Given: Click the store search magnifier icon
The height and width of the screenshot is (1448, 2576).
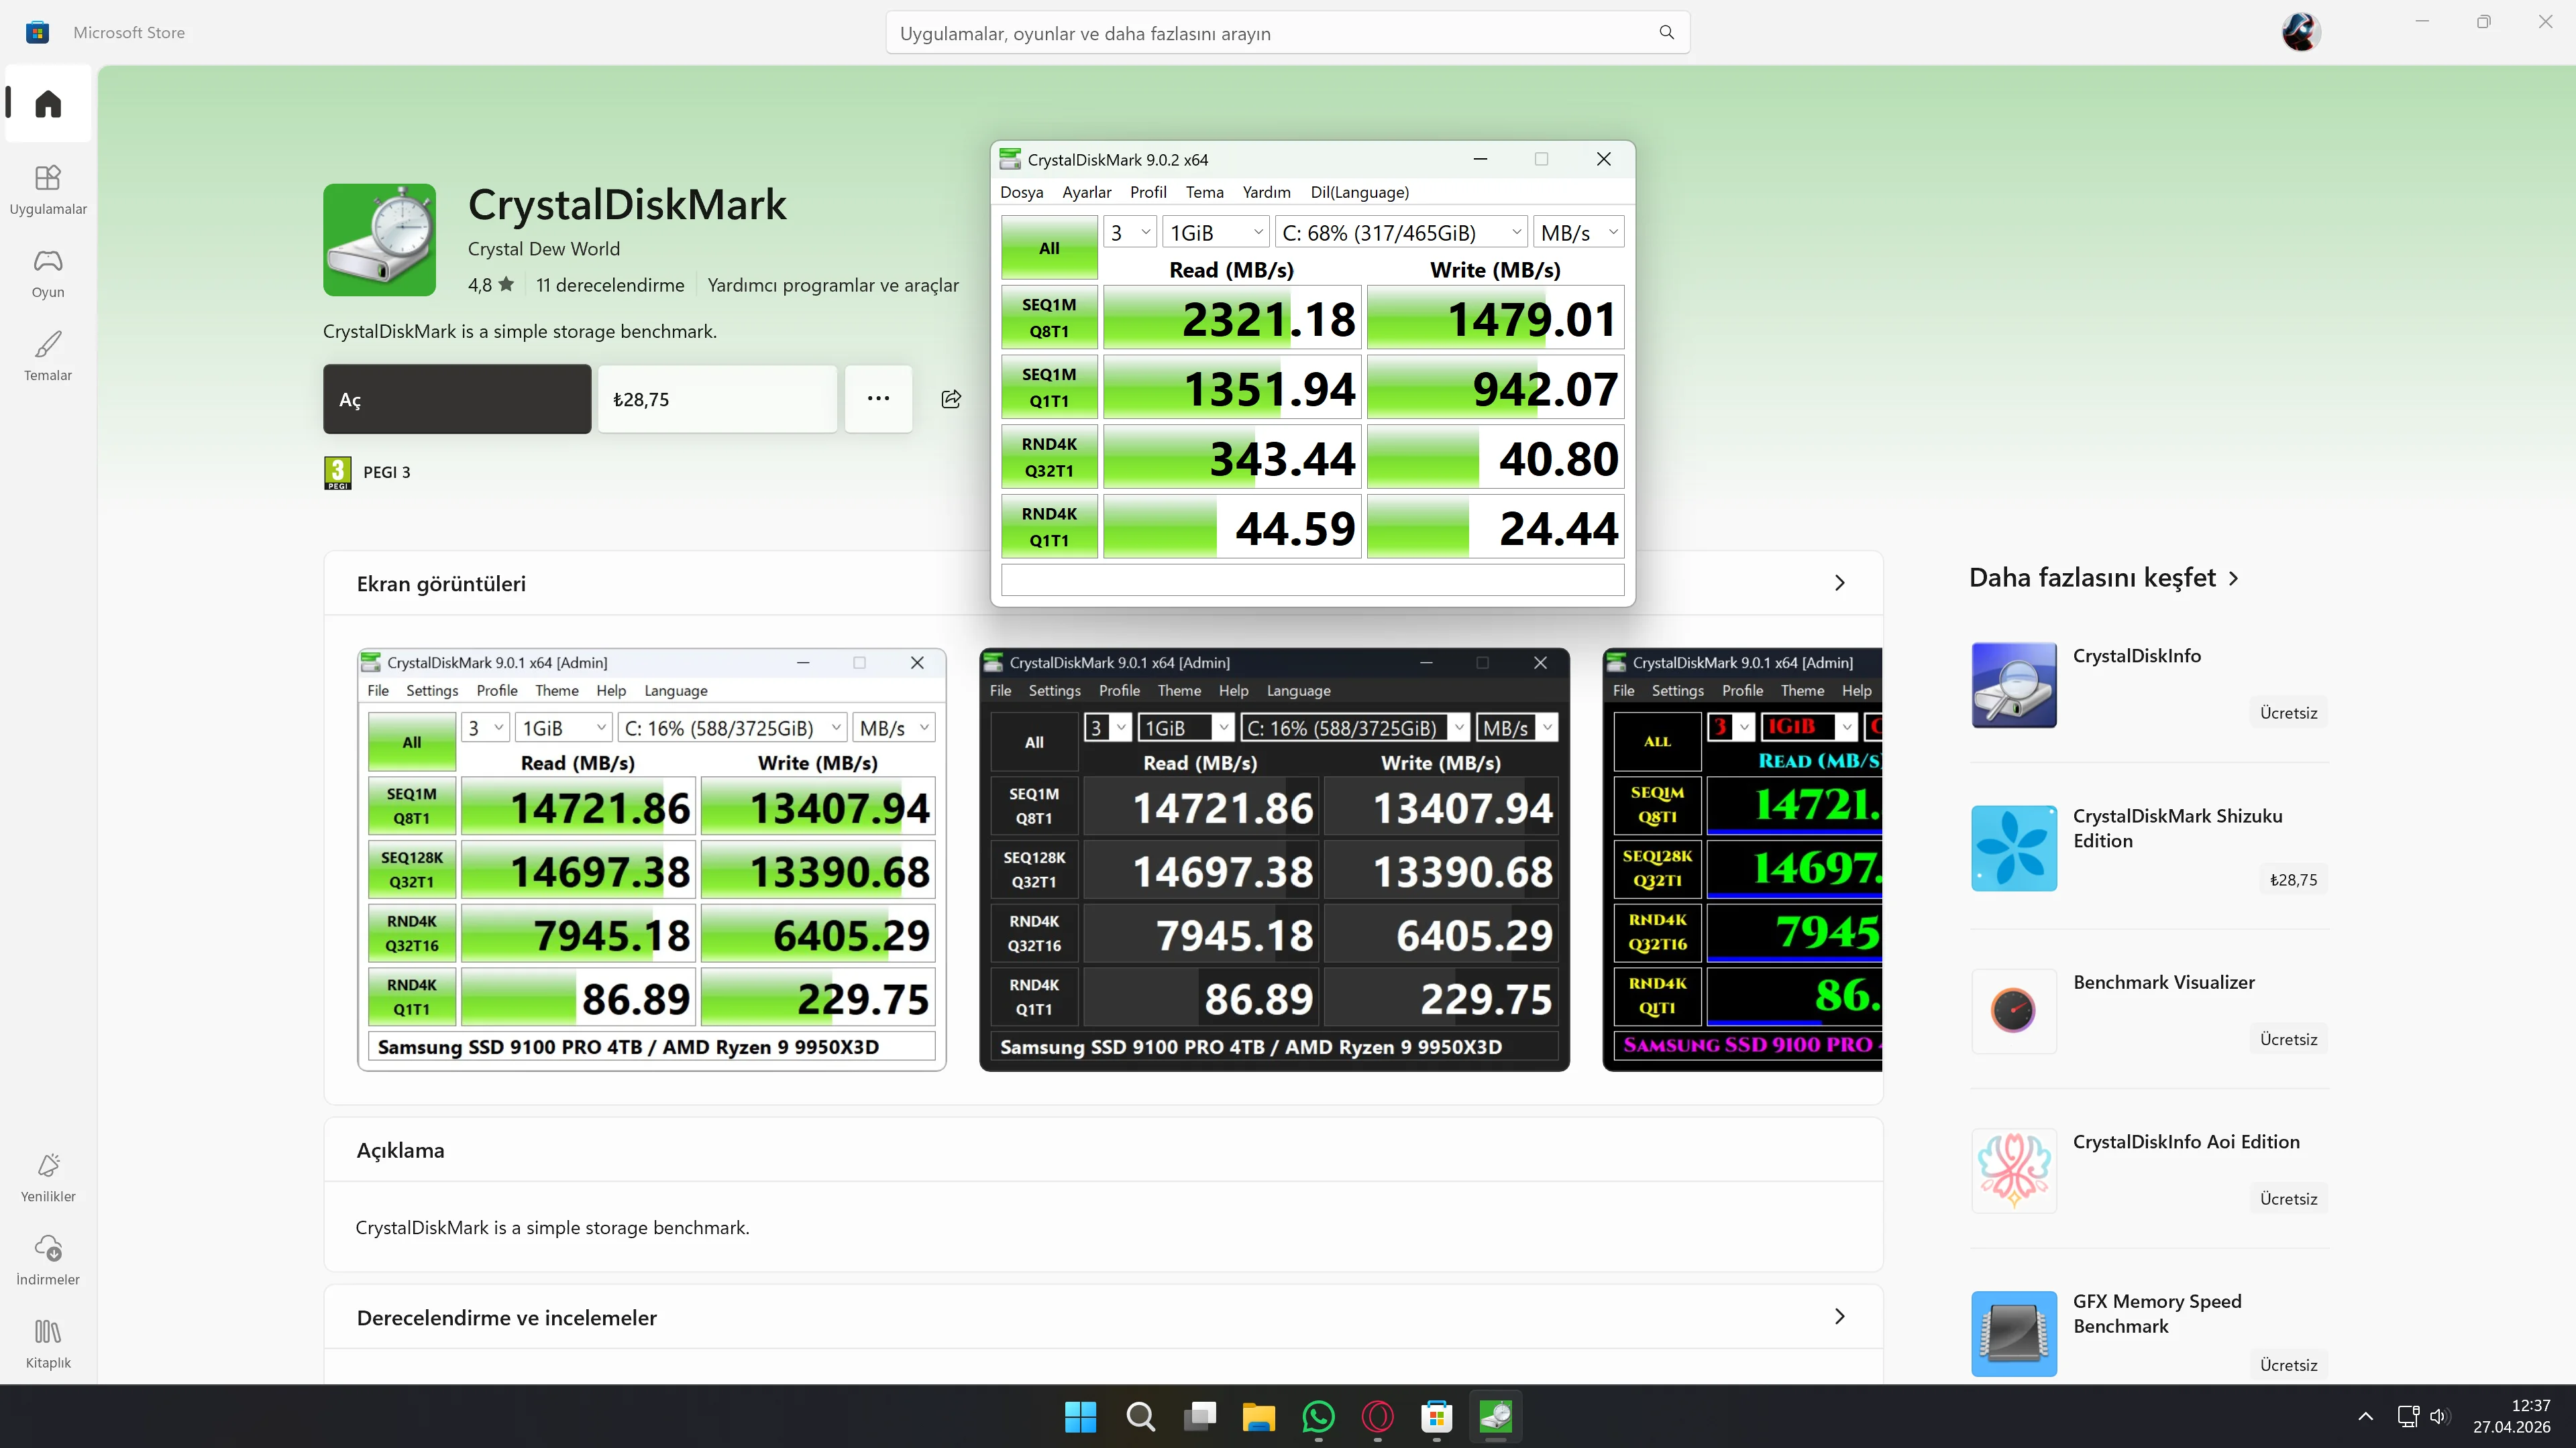Looking at the screenshot, I should click(1666, 33).
